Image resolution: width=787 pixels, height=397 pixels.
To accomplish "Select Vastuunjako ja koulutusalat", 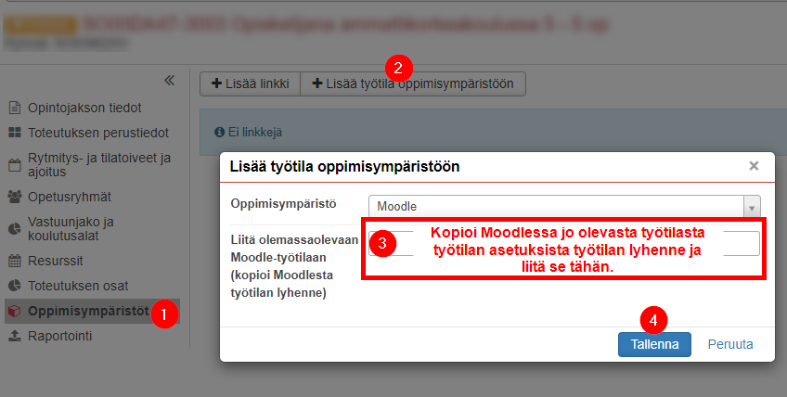I will pyautogui.click(x=71, y=229).
